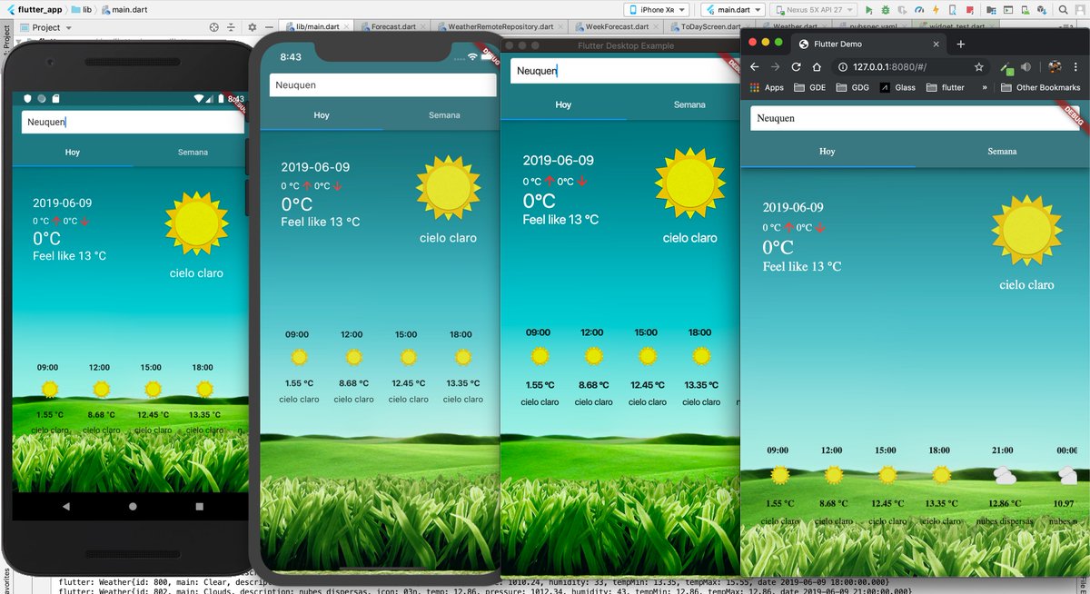This screenshot has width=1090, height=594.
Task: Select Semana tab in Flutter Desktop window
Action: (x=689, y=104)
